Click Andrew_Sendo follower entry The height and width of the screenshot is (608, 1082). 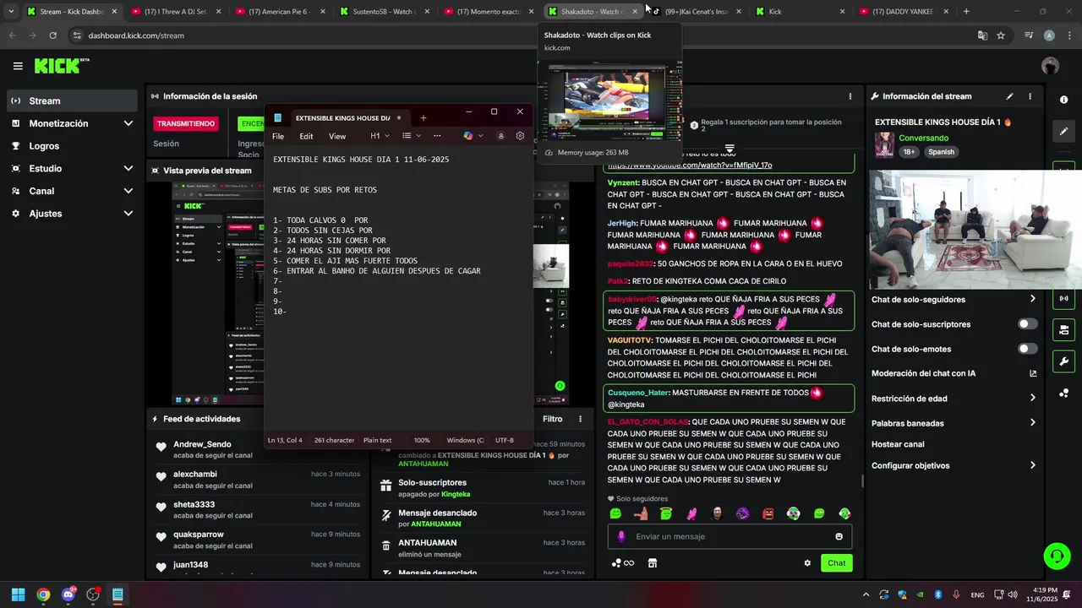[258, 449]
